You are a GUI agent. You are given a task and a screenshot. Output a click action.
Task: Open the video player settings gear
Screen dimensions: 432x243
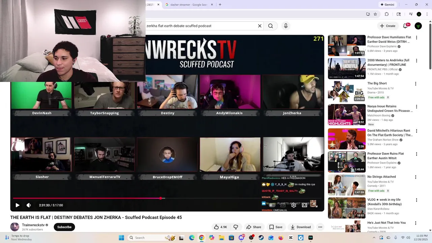294,205
